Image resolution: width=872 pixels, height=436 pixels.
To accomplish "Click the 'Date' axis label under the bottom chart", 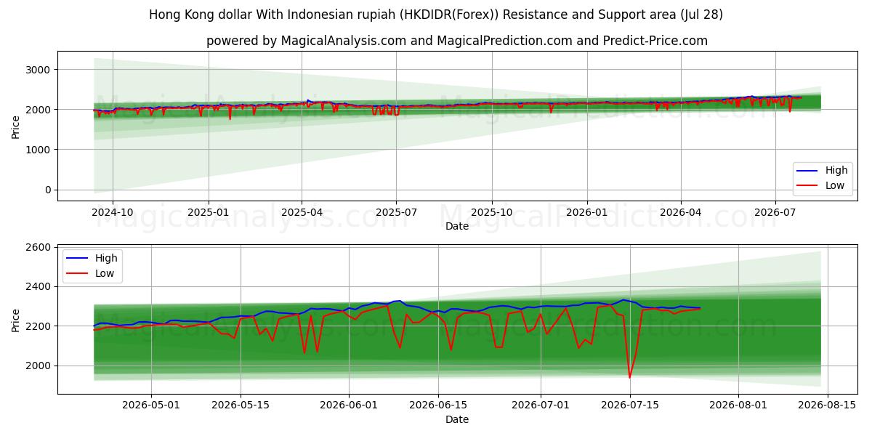I will (457, 419).
